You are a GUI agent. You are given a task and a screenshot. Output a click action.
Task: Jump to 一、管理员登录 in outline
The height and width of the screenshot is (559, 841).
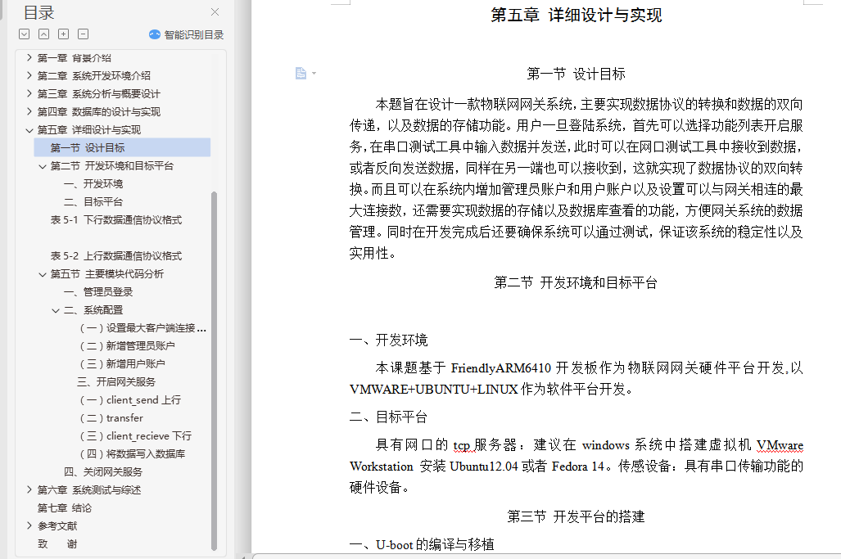[x=98, y=292]
